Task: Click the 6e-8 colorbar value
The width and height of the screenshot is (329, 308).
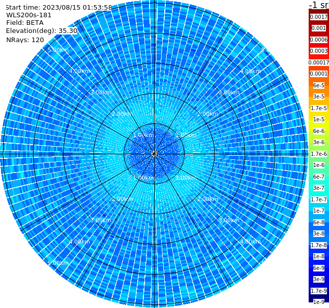Action: (x=319, y=222)
